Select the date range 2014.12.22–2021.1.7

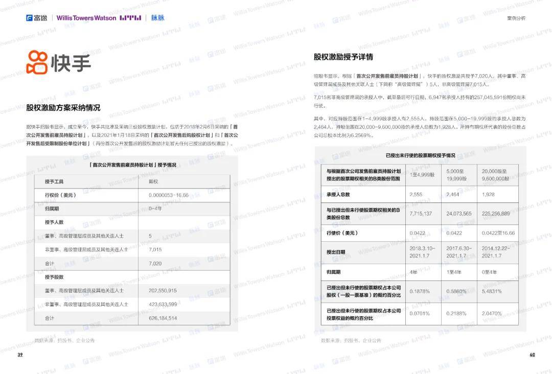pyautogui.click(x=496, y=252)
